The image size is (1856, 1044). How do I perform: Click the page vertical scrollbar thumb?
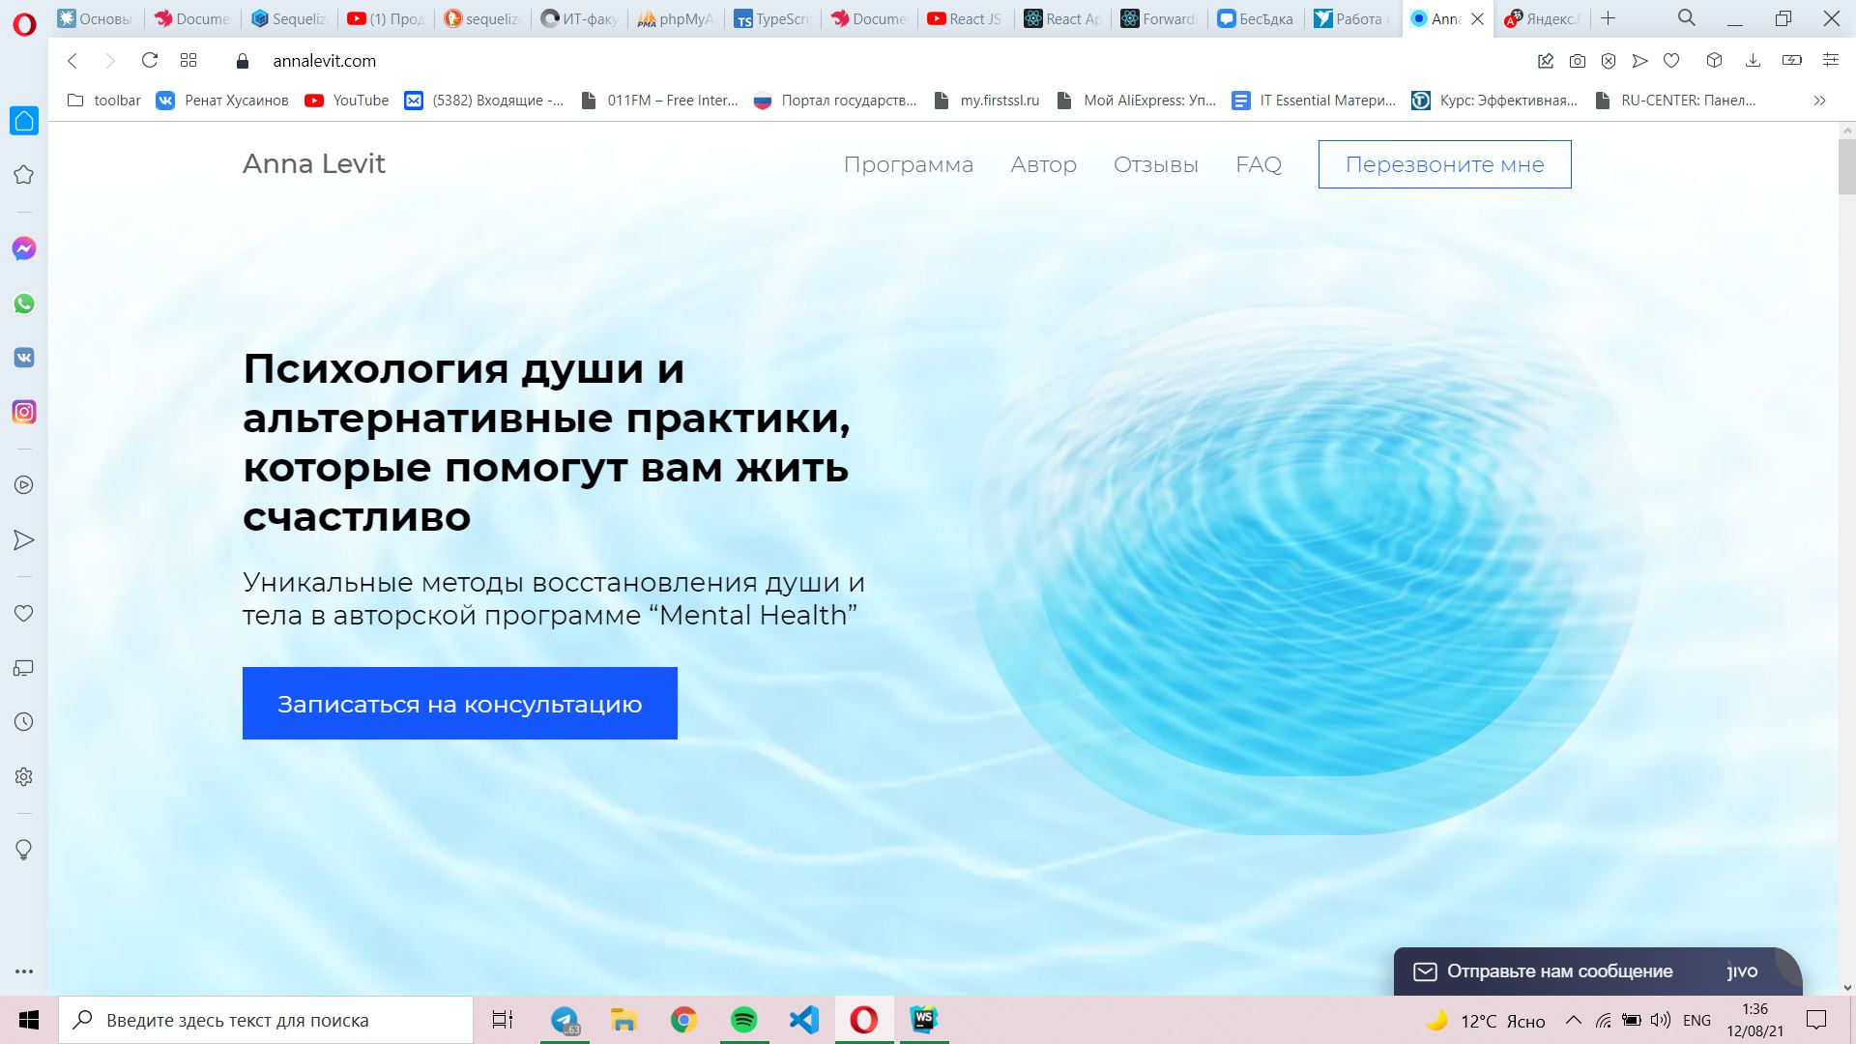tap(1846, 166)
